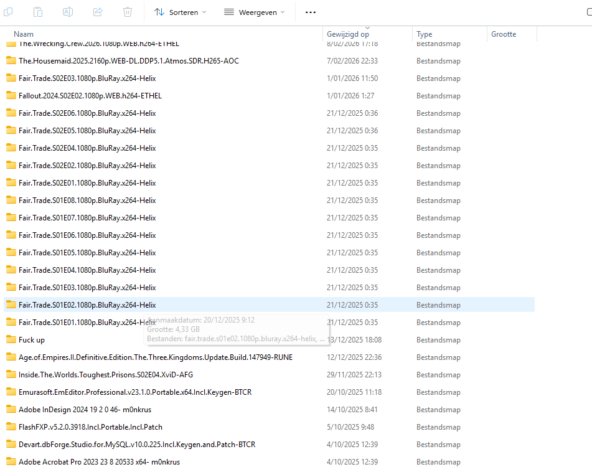Click folder icon of FlashFXP row

[11, 427]
